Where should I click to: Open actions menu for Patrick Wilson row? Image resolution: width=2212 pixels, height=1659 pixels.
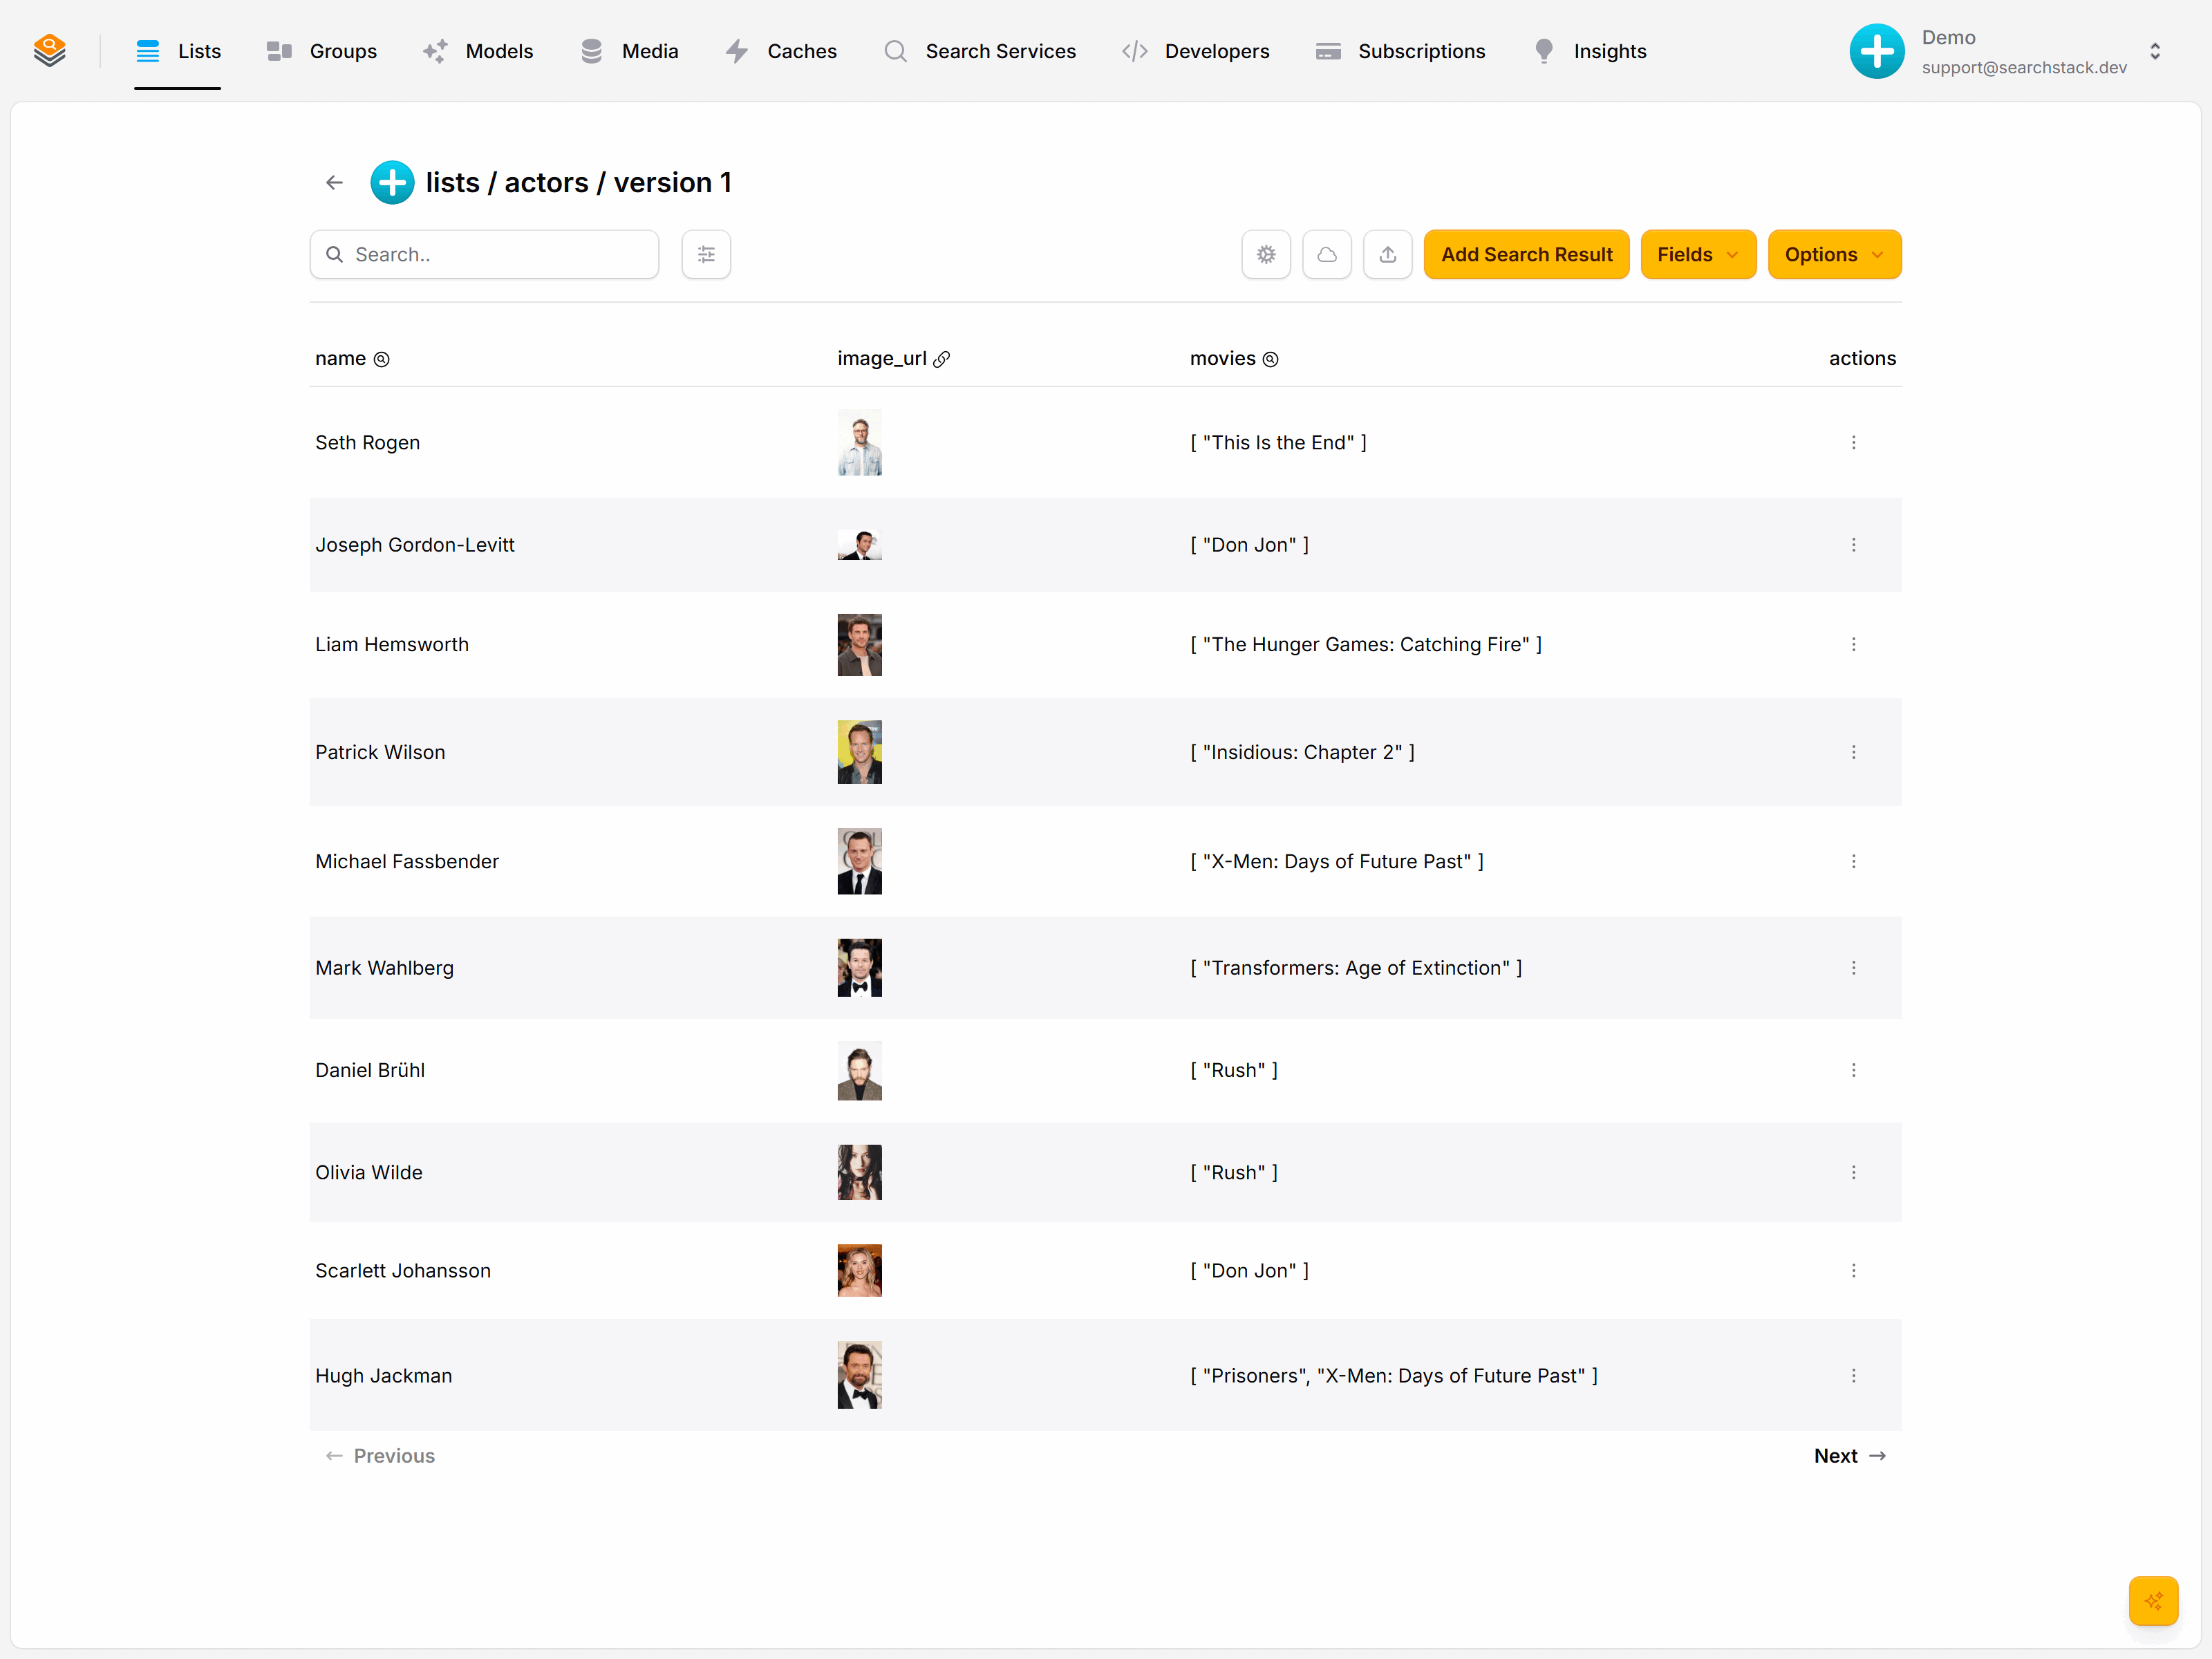(x=1853, y=752)
